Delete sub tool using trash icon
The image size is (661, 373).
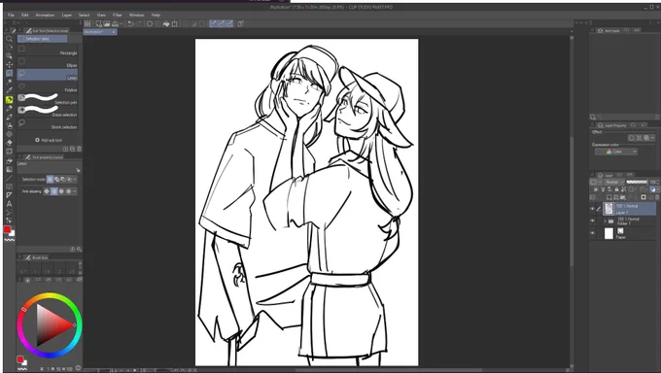coord(80,149)
